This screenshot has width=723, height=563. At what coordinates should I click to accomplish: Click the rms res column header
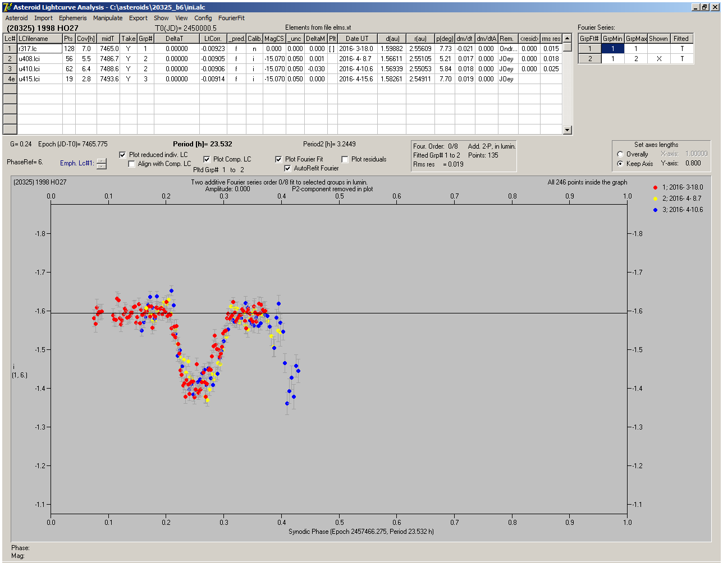551,39
